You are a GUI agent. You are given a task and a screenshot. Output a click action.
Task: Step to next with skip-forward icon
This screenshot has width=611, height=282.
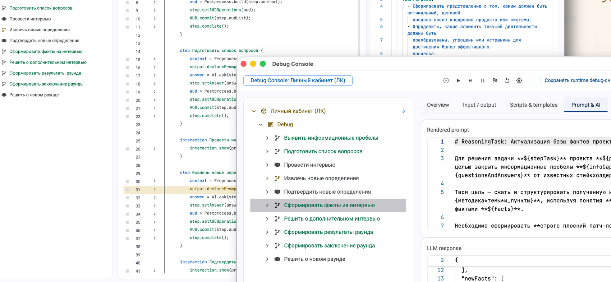[470, 80]
